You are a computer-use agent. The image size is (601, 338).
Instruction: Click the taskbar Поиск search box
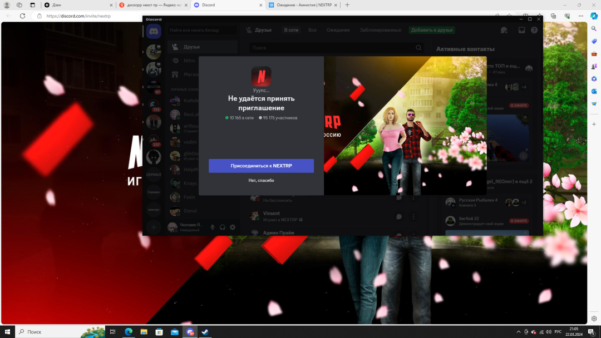coord(60,332)
